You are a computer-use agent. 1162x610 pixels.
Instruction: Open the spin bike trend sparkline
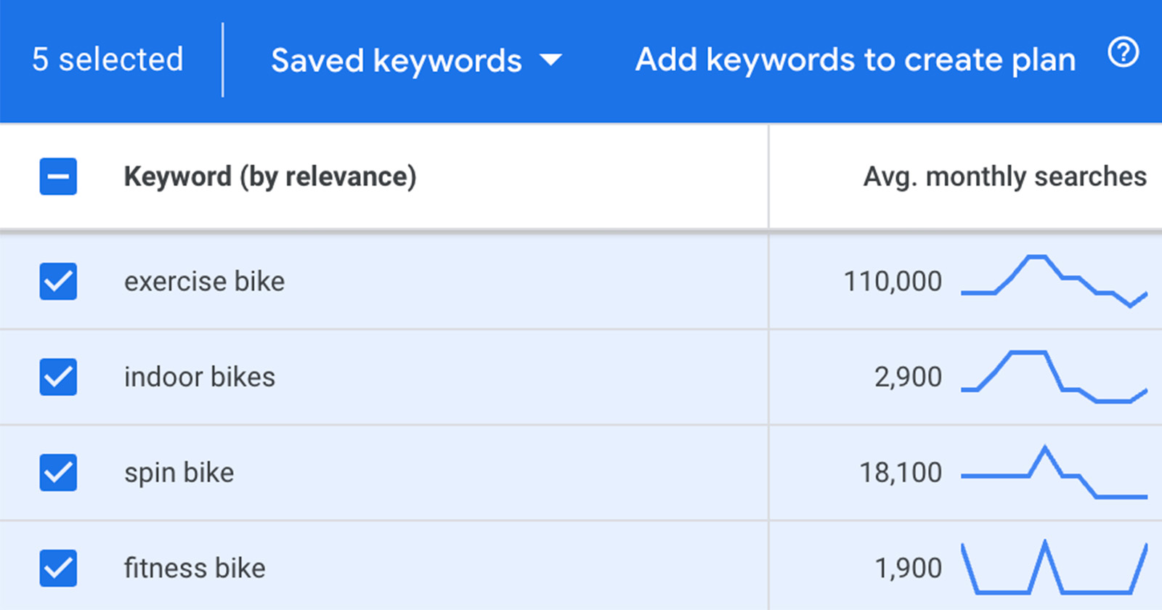(1054, 473)
